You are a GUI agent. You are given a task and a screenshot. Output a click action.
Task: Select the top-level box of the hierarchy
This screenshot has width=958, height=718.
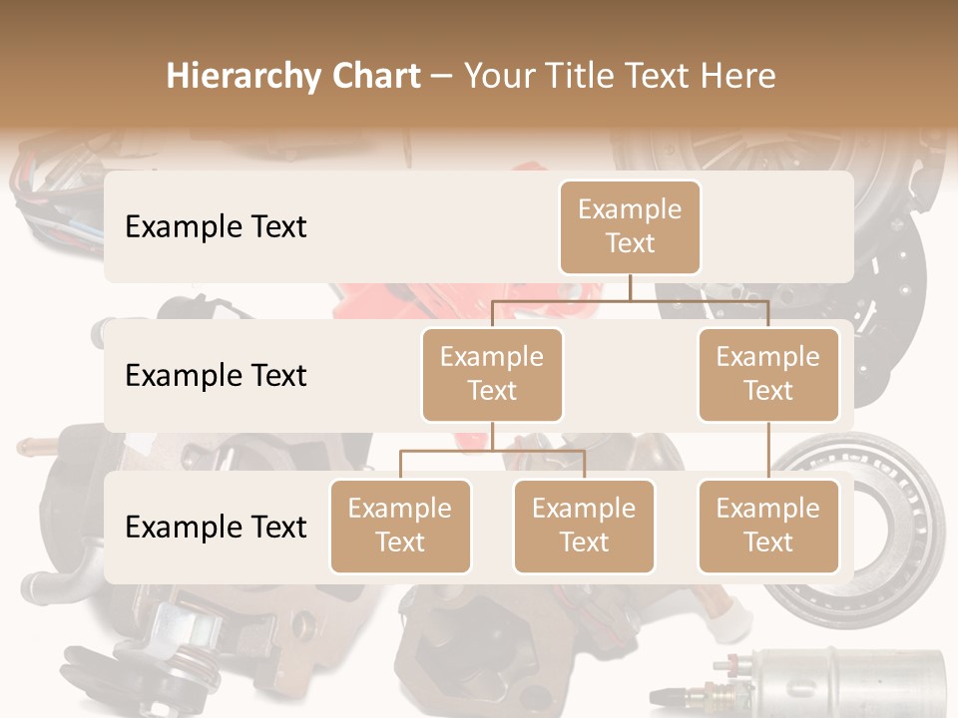[x=630, y=226]
